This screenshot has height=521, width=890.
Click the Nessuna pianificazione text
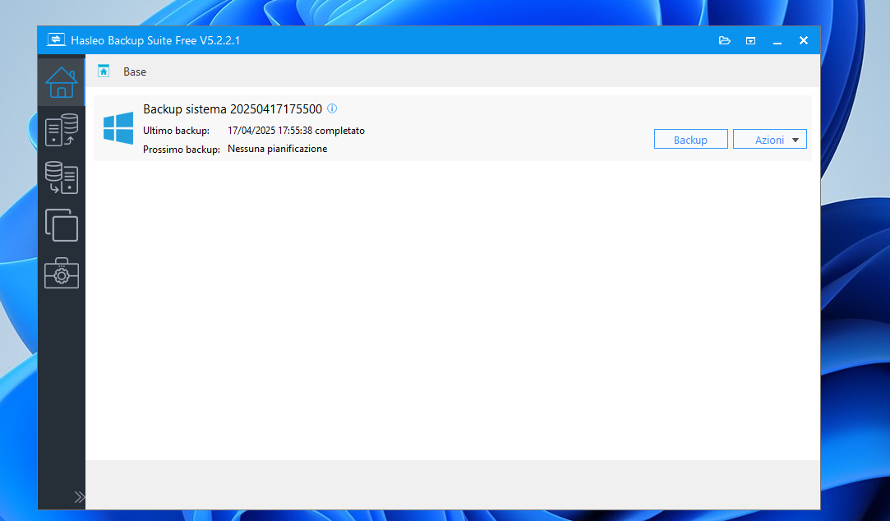(x=277, y=149)
